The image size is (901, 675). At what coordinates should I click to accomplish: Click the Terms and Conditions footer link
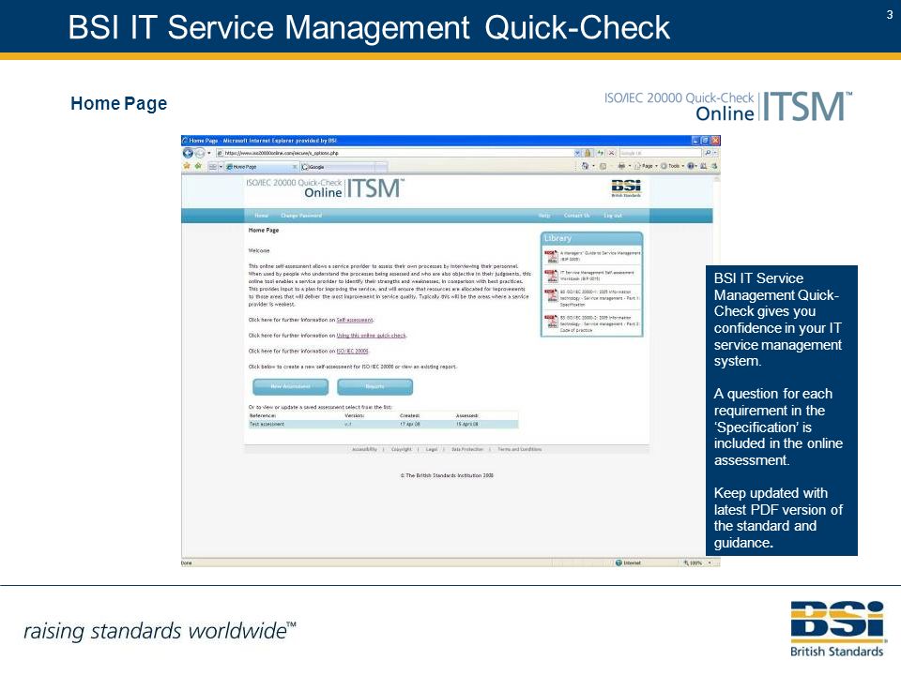(x=519, y=449)
